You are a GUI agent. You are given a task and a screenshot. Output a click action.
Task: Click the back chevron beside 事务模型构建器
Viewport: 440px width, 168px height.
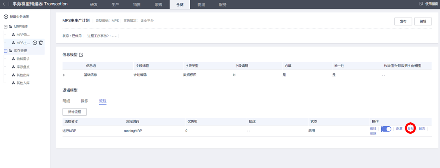(4, 4)
